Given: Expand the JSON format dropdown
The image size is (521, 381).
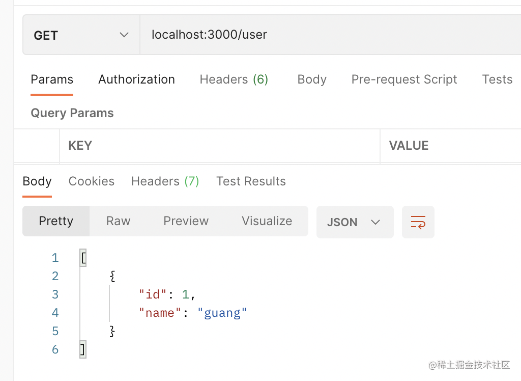Looking at the screenshot, I should point(355,222).
